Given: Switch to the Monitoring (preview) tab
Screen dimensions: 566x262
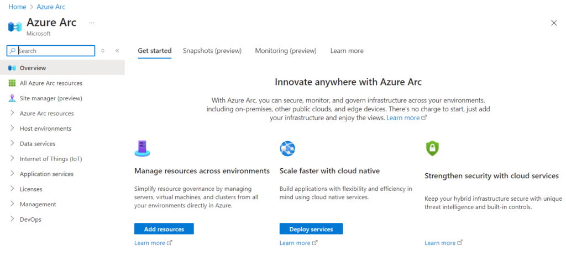Looking at the screenshot, I should click(286, 51).
